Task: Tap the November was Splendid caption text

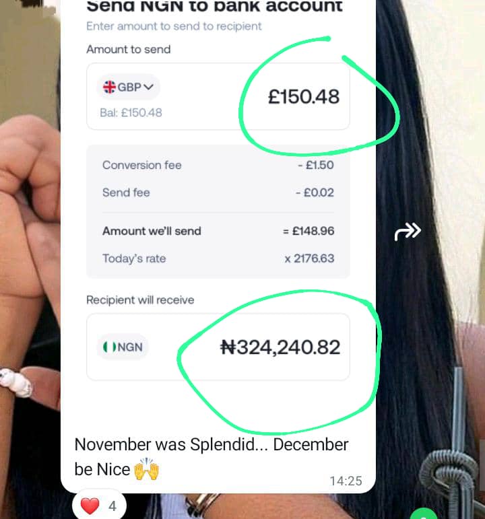Action: pyautogui.click(x=211, y=457)
